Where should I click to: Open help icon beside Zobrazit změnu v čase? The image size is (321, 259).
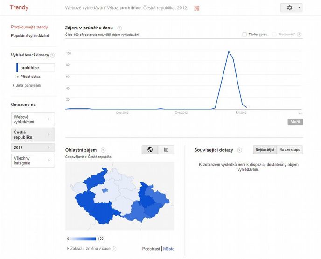click(x=114, y=249)
